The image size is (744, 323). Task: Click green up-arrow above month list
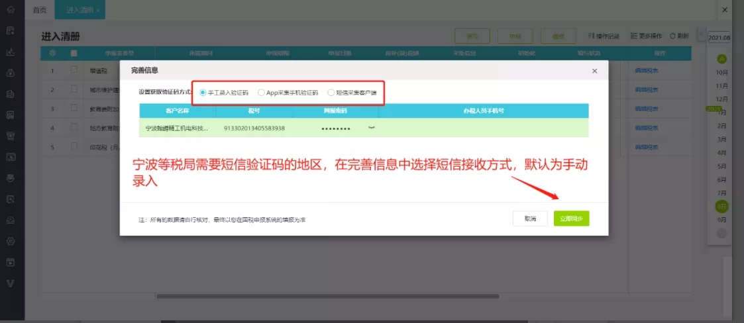point(721,59)
